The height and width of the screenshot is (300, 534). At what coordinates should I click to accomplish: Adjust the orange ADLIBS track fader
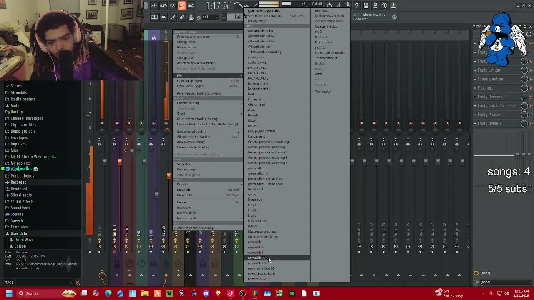coord(169,176)
